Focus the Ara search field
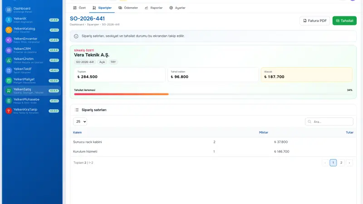The width and height of the screenshot is (363, 204). 329,121
